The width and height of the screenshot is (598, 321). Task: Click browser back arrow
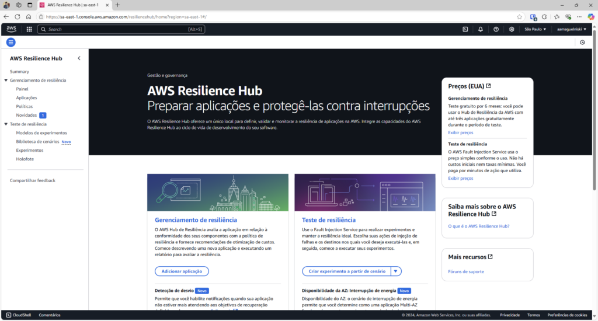[x=6, y=17]
